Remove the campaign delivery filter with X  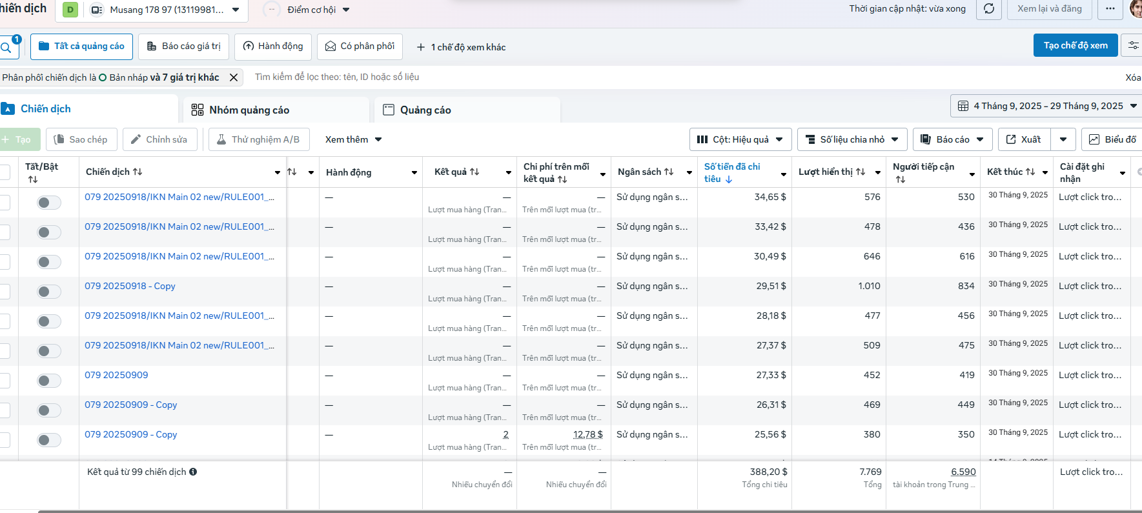coord(234,77)
